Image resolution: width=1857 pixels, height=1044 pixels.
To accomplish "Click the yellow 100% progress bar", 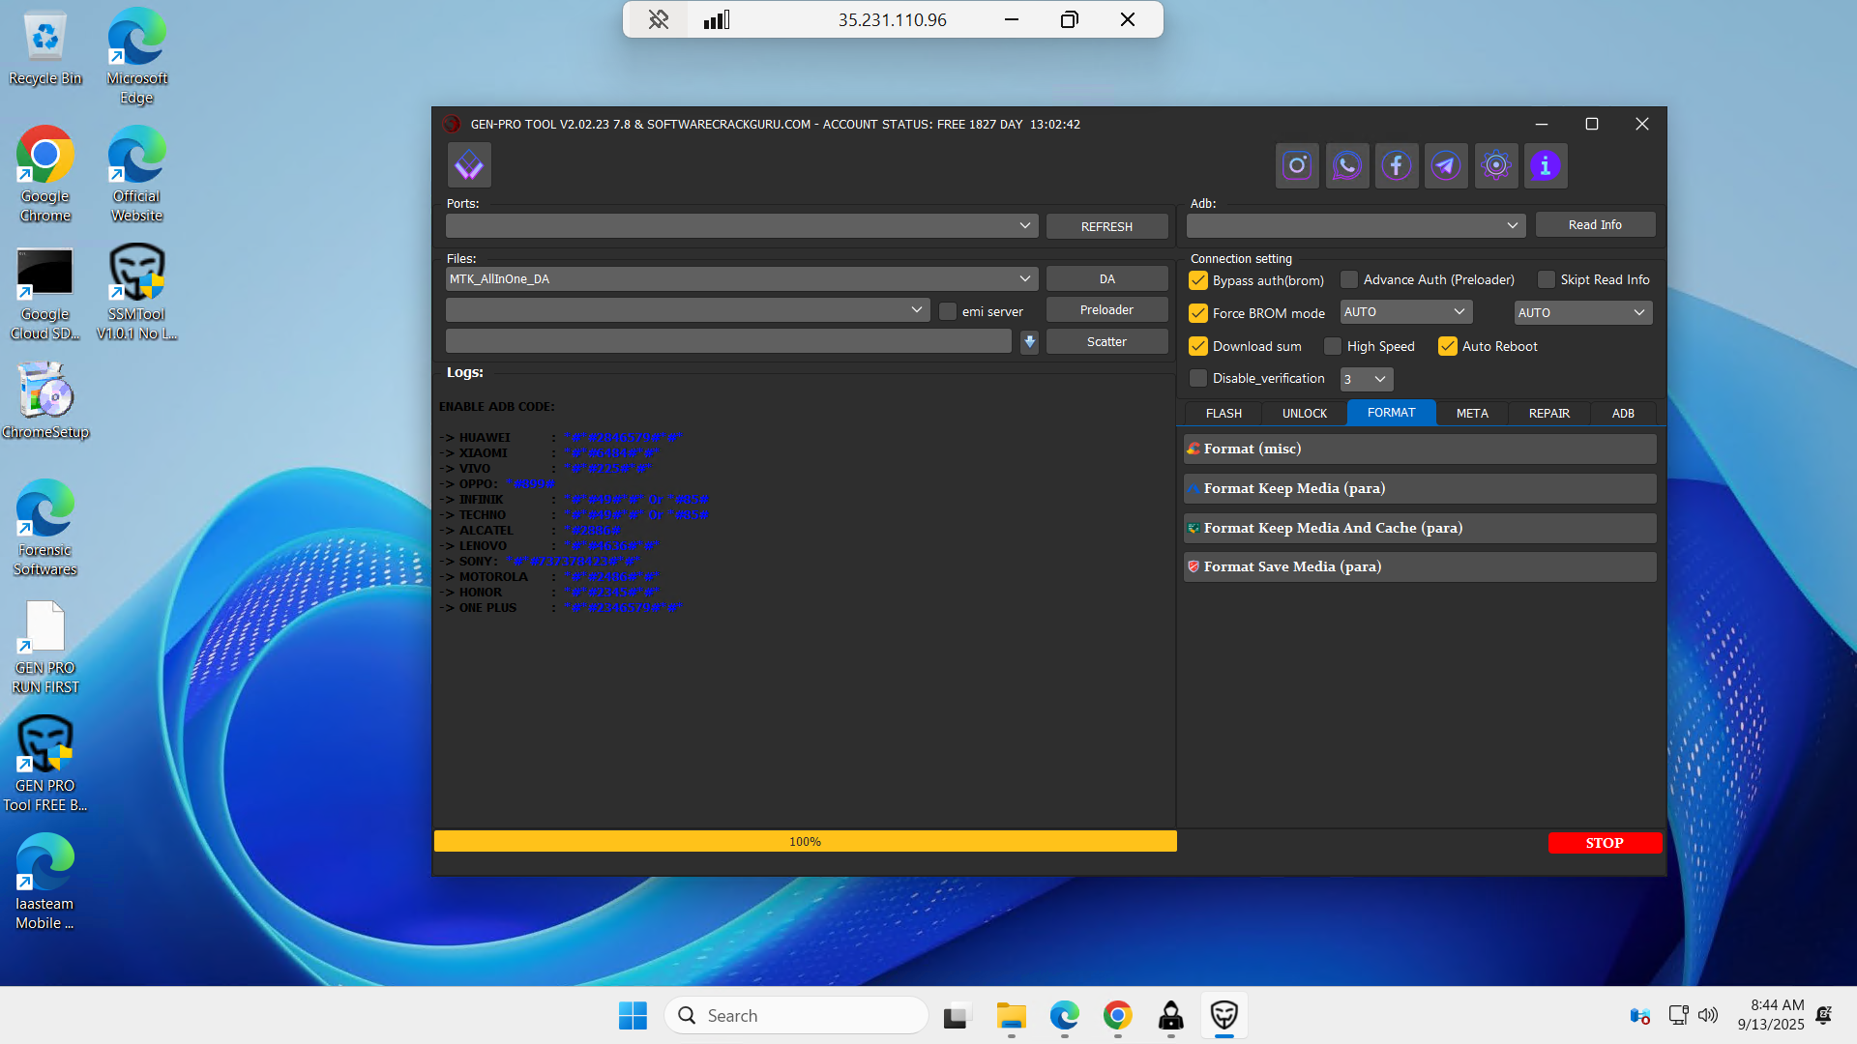I will 805,842.
